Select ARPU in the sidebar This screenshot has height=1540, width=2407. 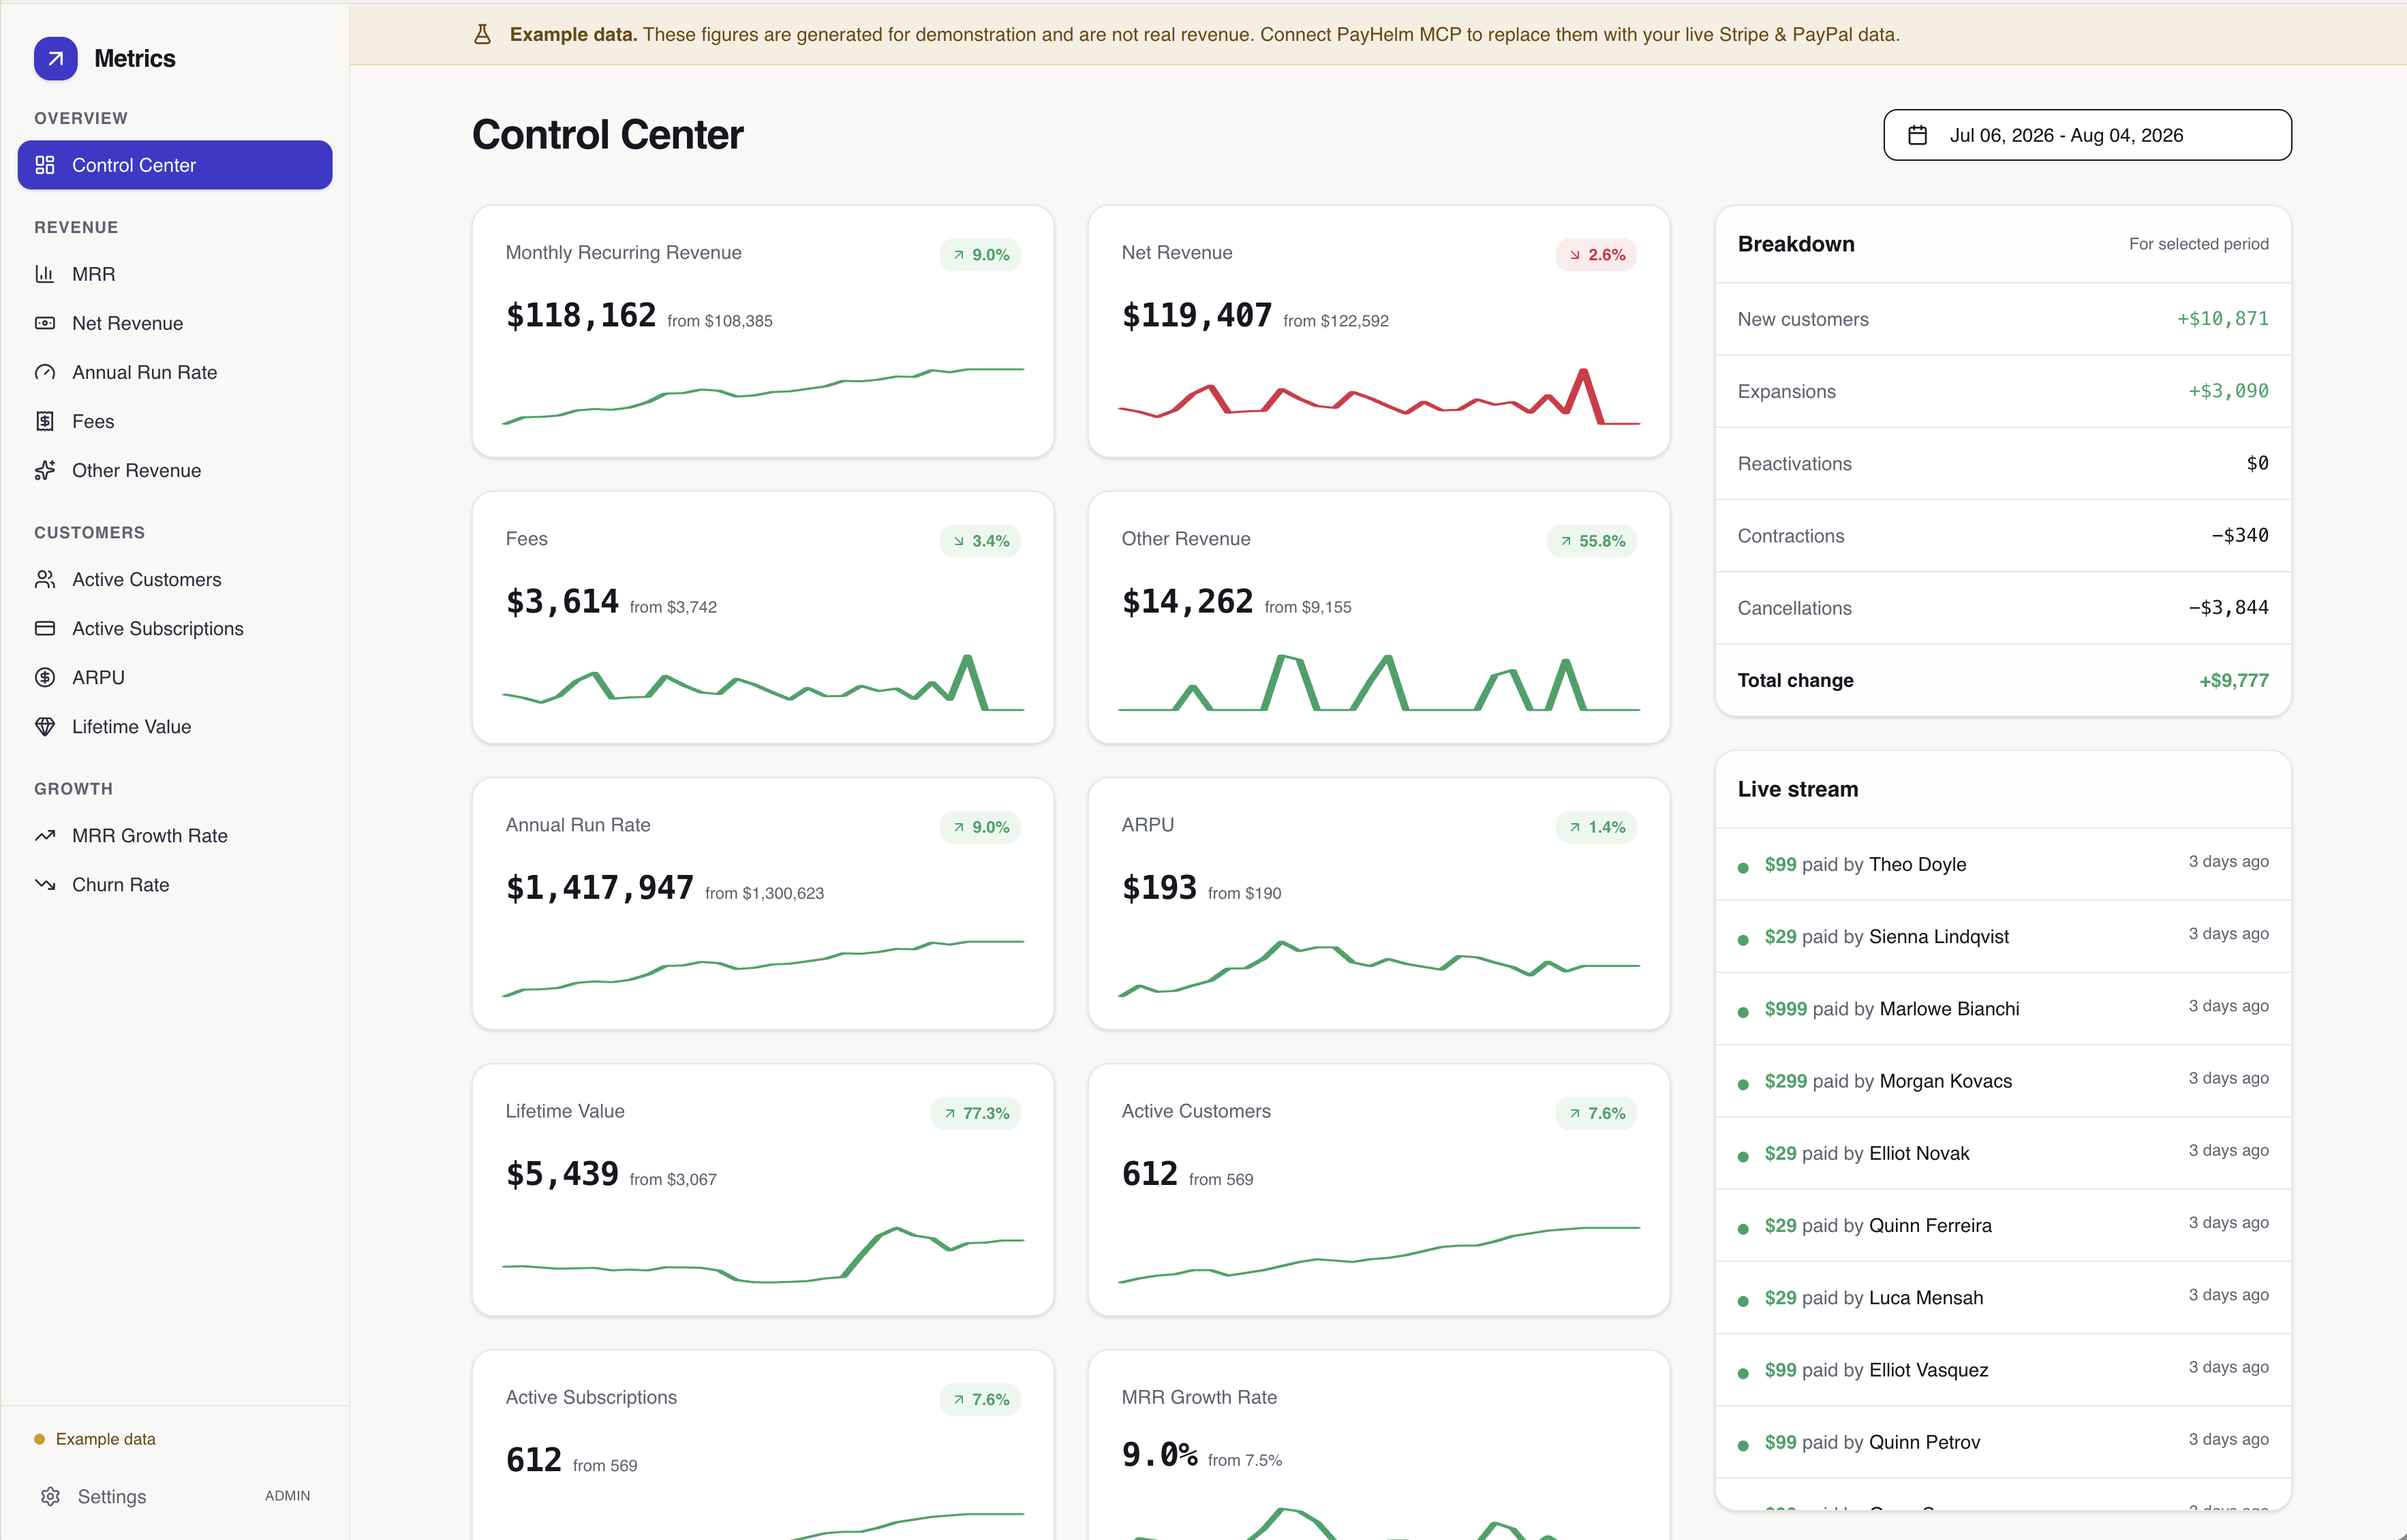(x=175, y=677)
